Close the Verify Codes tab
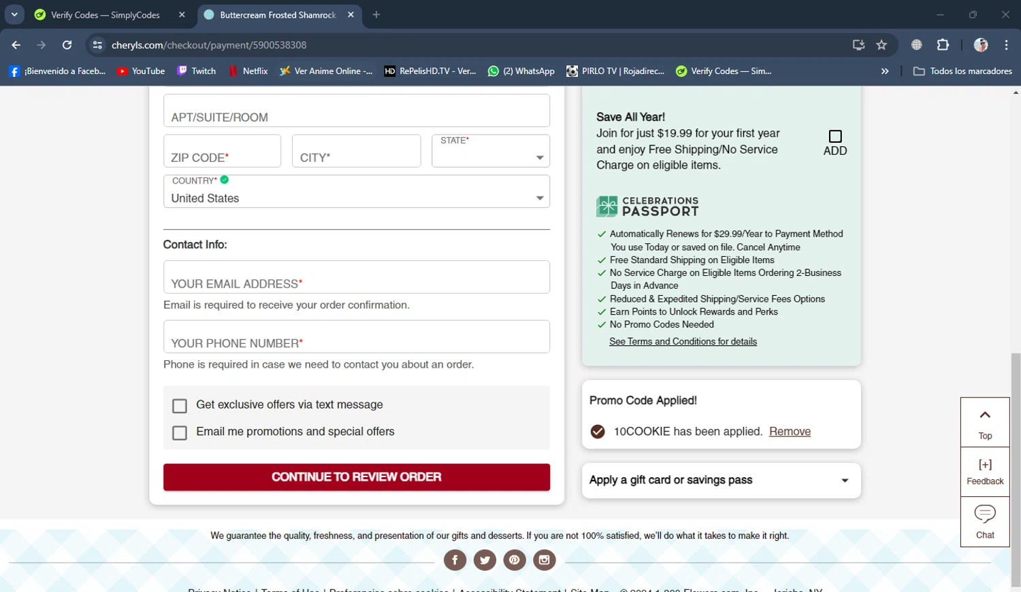 click(x=182, y=14)
